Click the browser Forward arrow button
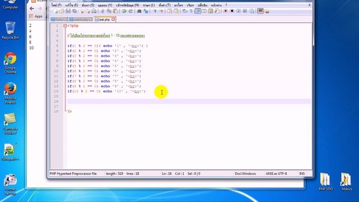Viewport: 359px width, 202px height. coord(40,8)
